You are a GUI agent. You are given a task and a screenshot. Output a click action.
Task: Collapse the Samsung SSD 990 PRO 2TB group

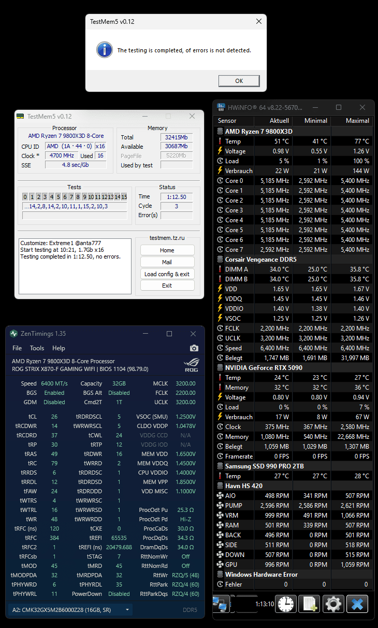click(293, 466)
